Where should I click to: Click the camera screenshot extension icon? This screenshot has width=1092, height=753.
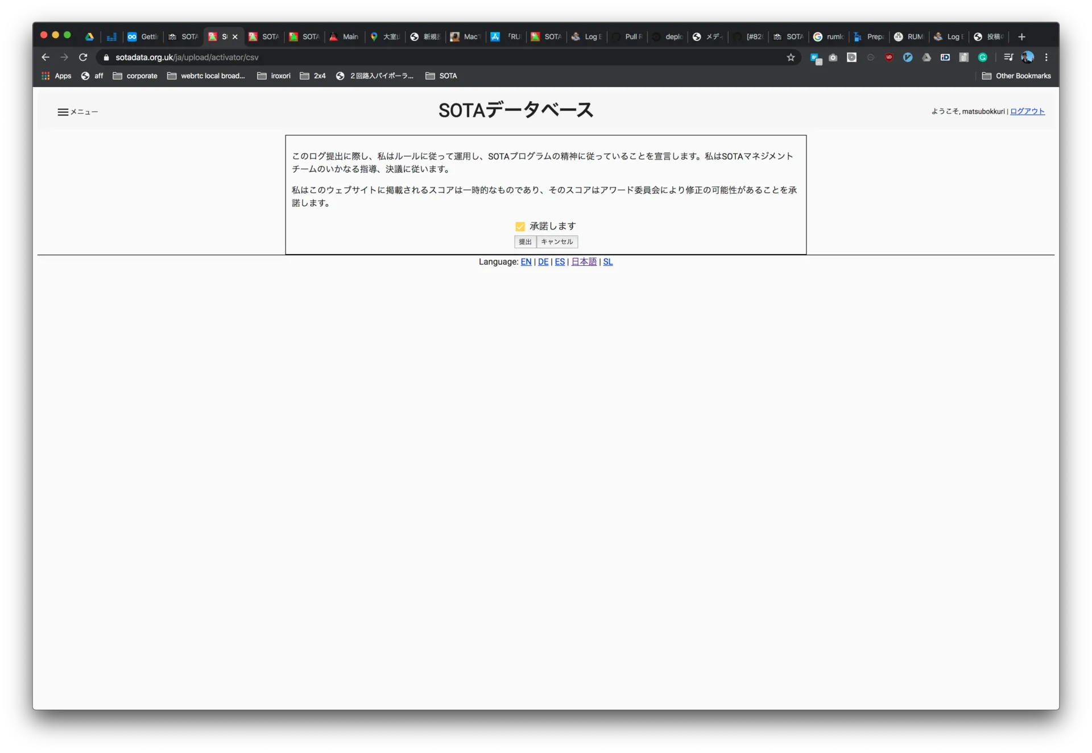[833, 57]
